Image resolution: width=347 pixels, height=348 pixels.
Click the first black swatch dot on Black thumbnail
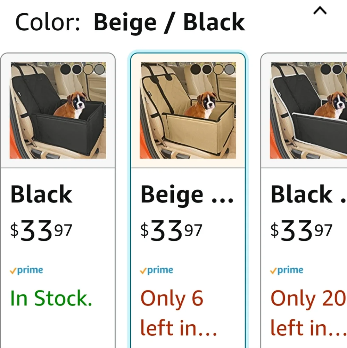coord(66,69)
